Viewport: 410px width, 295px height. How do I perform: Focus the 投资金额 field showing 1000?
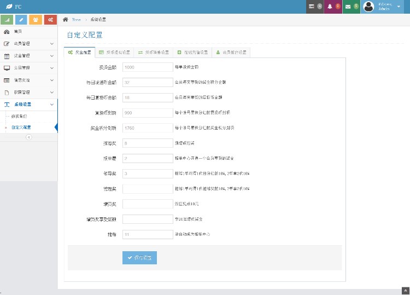coord(148,67)
